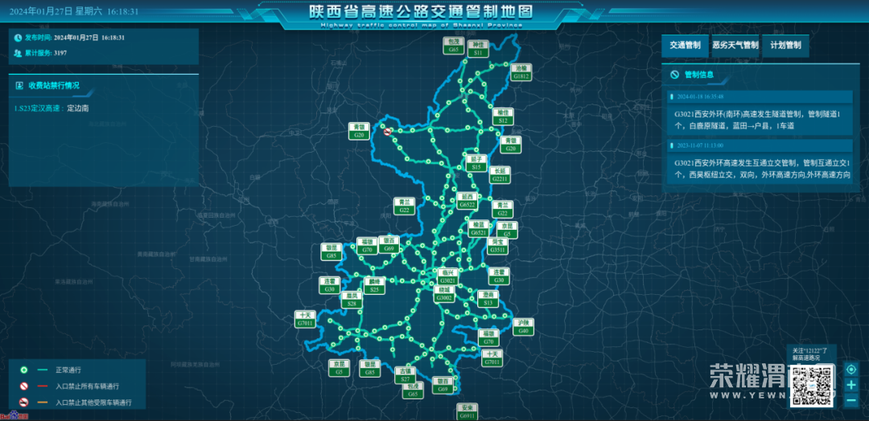Click the 延西 G6522 highway badge

(467, 201)
